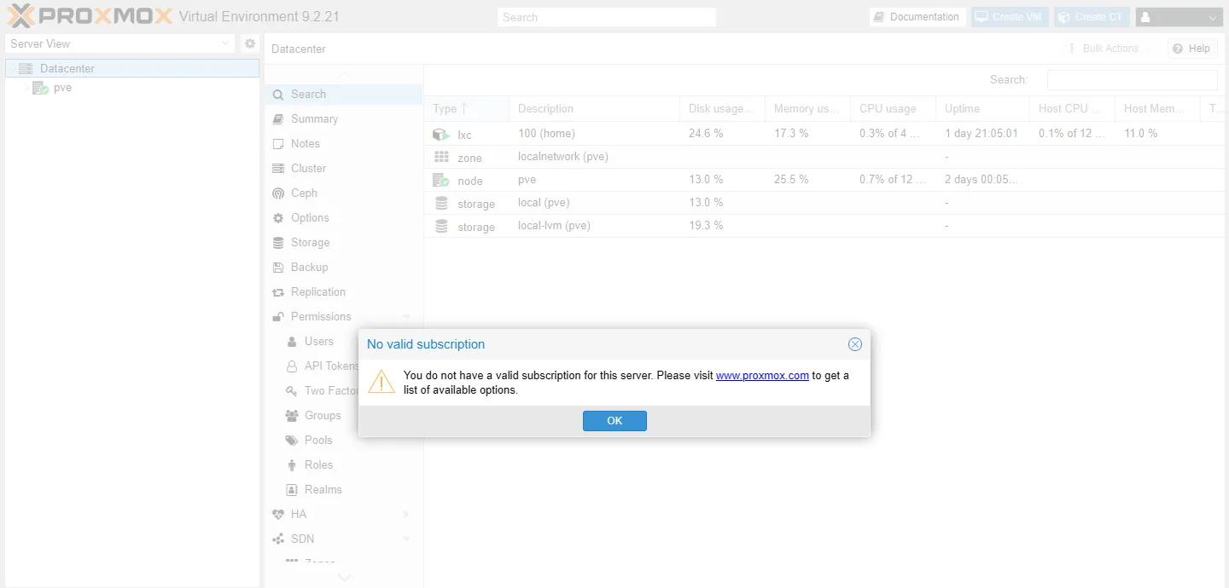Click the zone grid icon
Image resolution: width=1229 pixels, height=588 pixels.
point(441,158)
